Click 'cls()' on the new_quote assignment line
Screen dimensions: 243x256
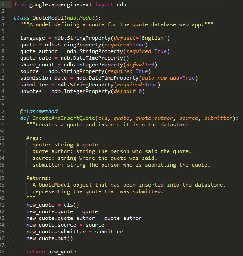pyautogui.click(x=71, y=205)
